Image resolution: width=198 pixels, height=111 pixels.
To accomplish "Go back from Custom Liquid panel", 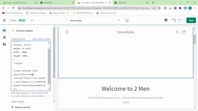I will coord(13,31).
